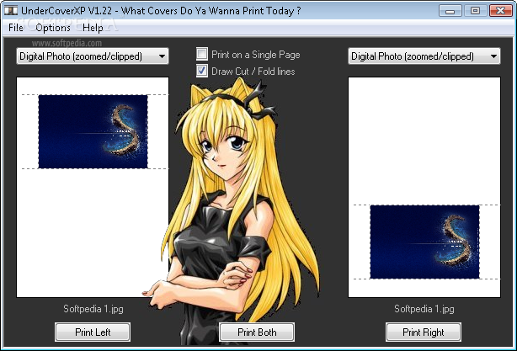
Task: Close the UnderCoverXP window
Action: [x=500, y=11]
